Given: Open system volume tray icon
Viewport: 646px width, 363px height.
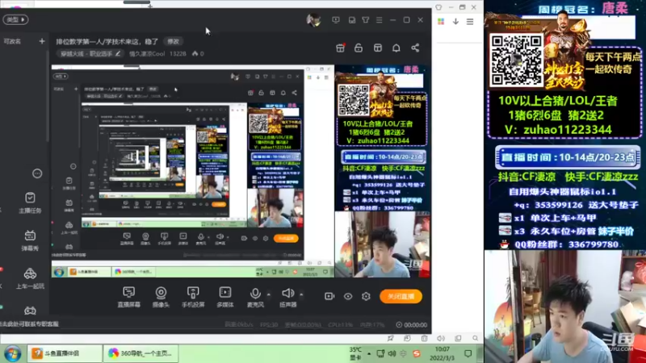Looking at the screenshot, I should pyautogui.click(x=392, y=353).
